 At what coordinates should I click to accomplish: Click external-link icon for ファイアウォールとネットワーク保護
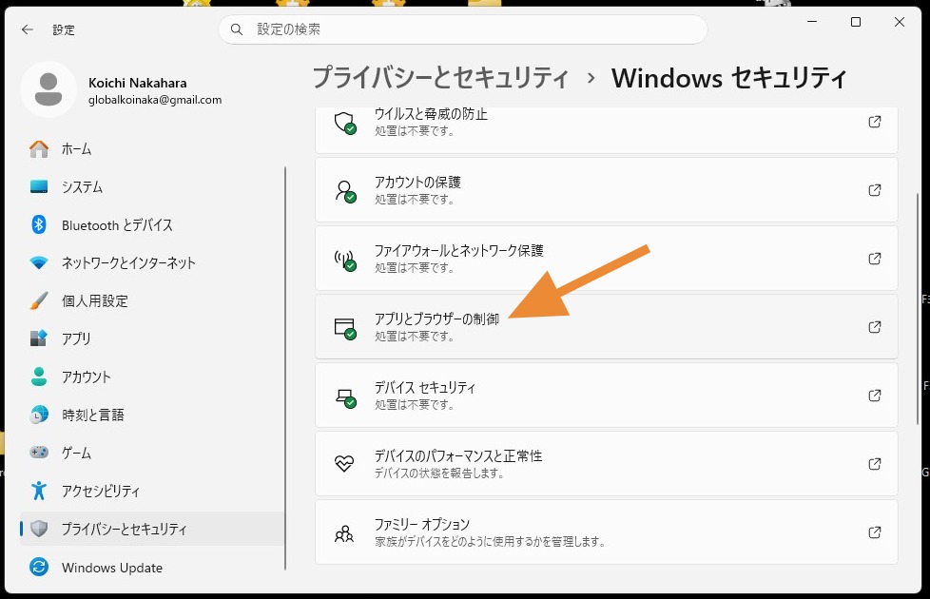(874, 259)
